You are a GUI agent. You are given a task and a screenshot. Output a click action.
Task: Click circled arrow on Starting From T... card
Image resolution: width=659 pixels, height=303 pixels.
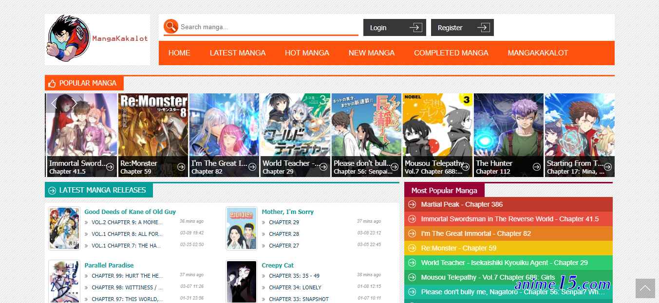[x=608, y=167]
